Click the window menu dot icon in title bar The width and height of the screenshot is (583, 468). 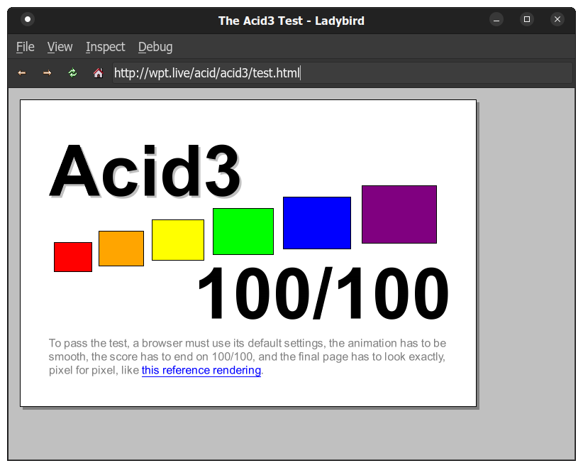[x=28, y=19]
